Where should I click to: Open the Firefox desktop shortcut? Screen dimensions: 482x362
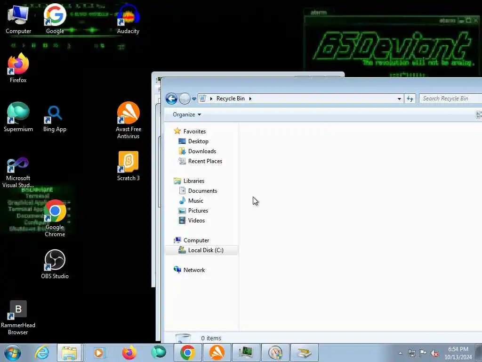click(x=18, y=68)
